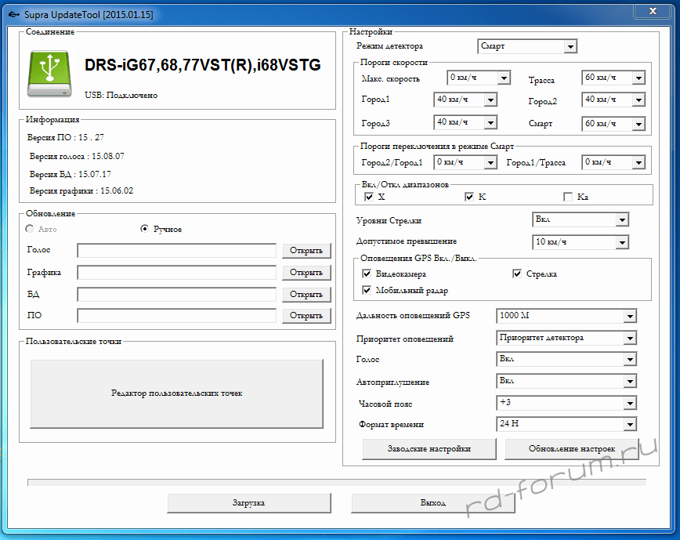Click the 'Версия БД : 15.07.17' text
This screenshot has height=540, width=680.
71,174
